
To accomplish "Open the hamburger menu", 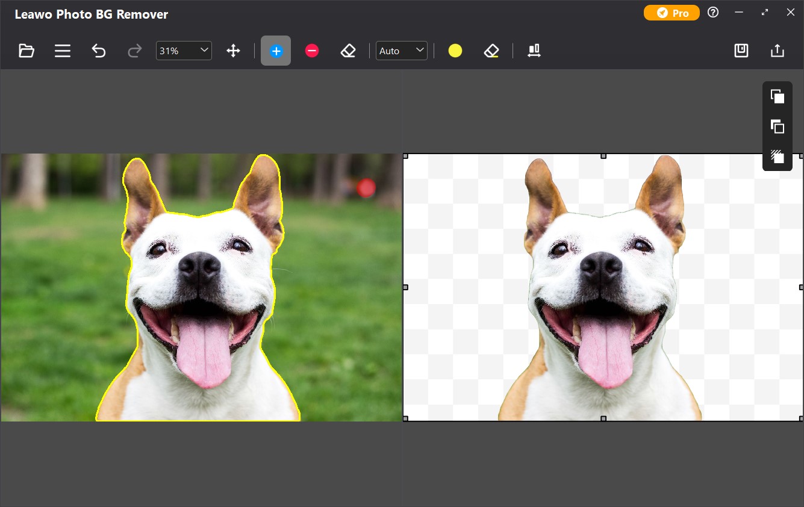I will (x=63, y=51).
